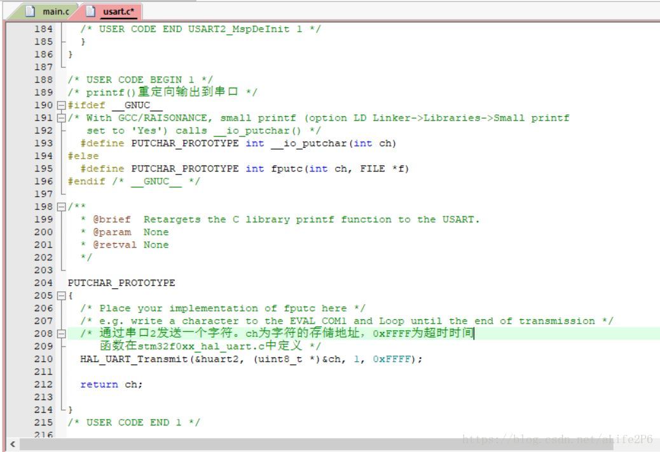Click '#else' directive on line 194
This screenshot has height=452, width=660.
[x=83, y=156]
